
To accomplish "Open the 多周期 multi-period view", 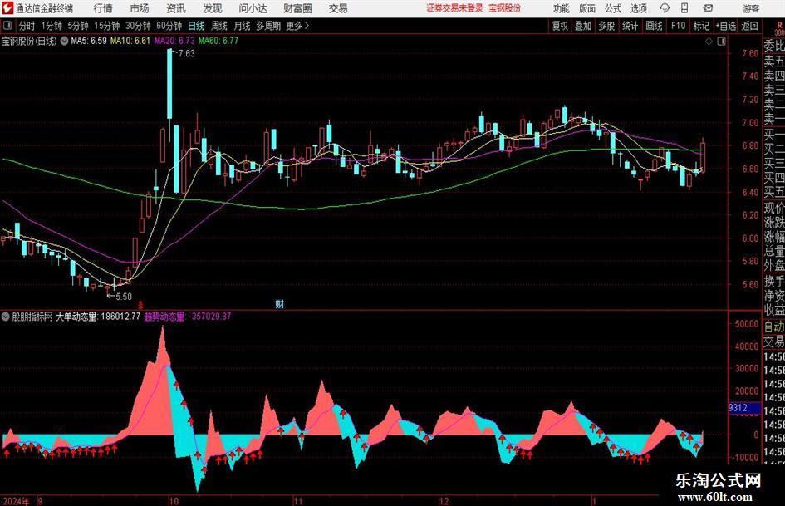I will point(268,26).
